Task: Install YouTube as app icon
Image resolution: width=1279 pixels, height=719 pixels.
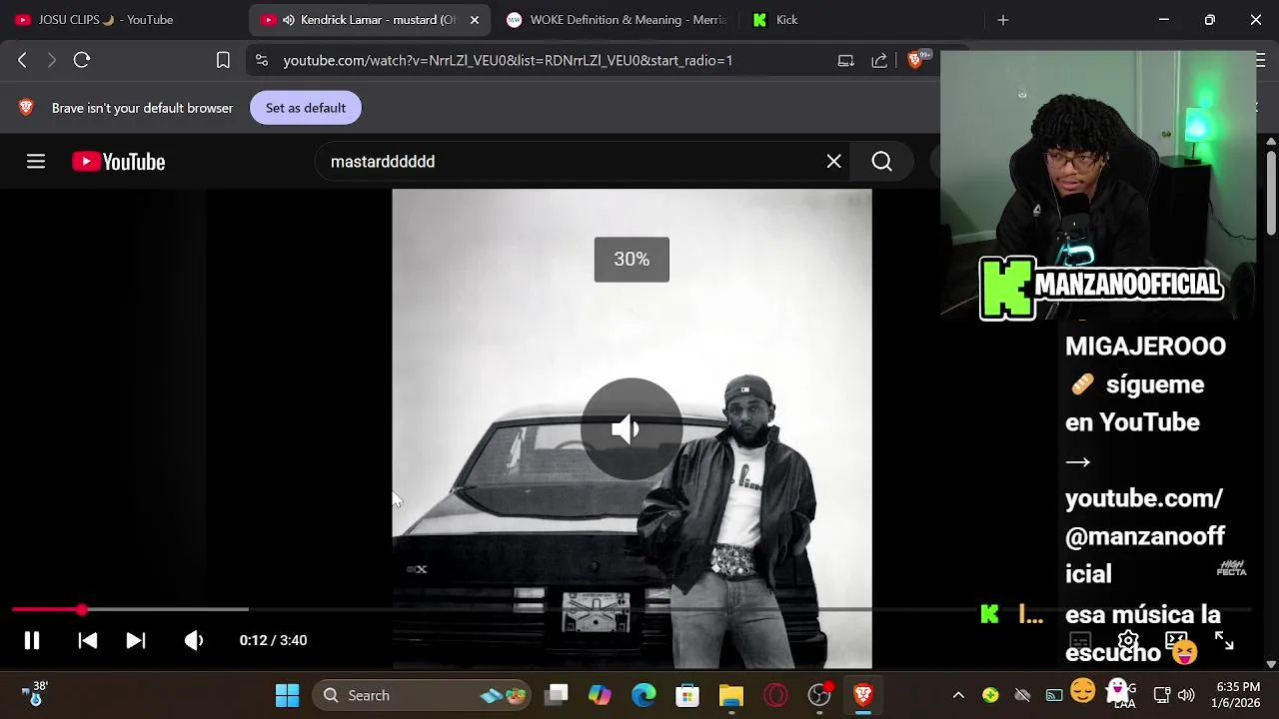Action: [x=845, y=60]
